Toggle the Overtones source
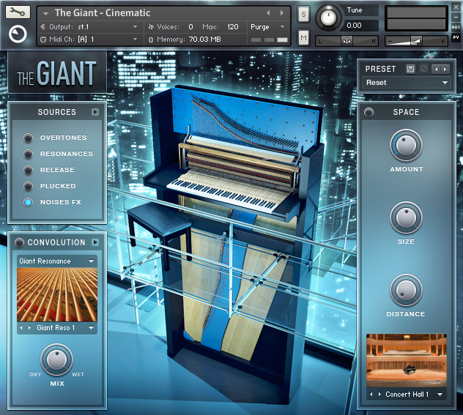This screenshot has width=463, height=415. [29, 138]
